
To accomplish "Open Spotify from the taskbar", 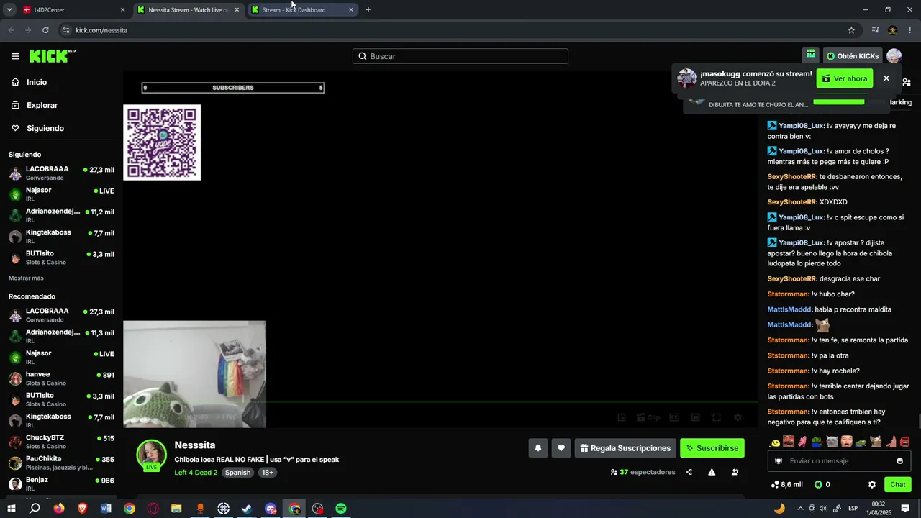I will [341, 509].
